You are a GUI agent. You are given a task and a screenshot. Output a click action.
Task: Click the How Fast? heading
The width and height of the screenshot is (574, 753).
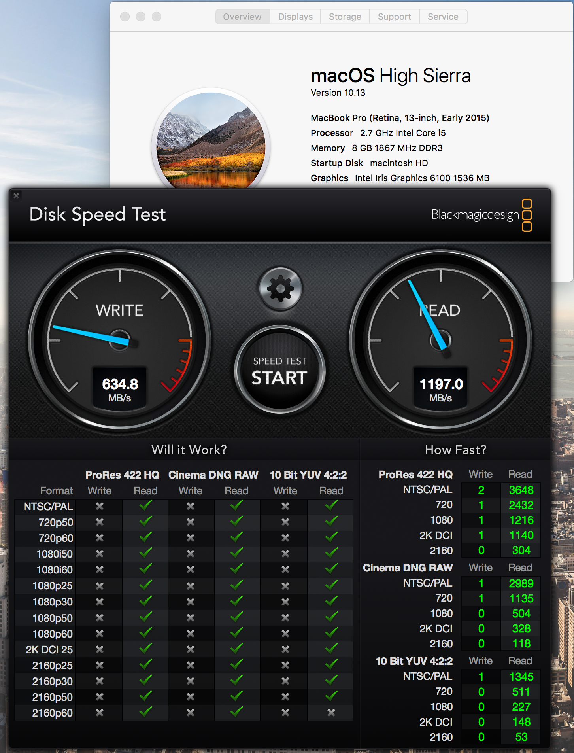click(x=455, y=450)
